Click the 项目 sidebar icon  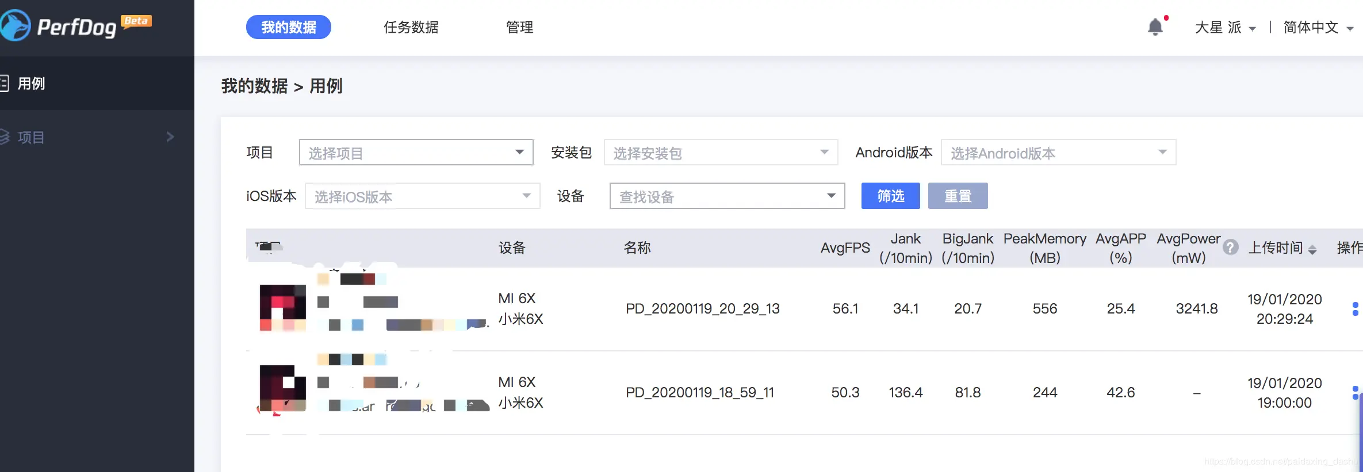coord(5,137)
